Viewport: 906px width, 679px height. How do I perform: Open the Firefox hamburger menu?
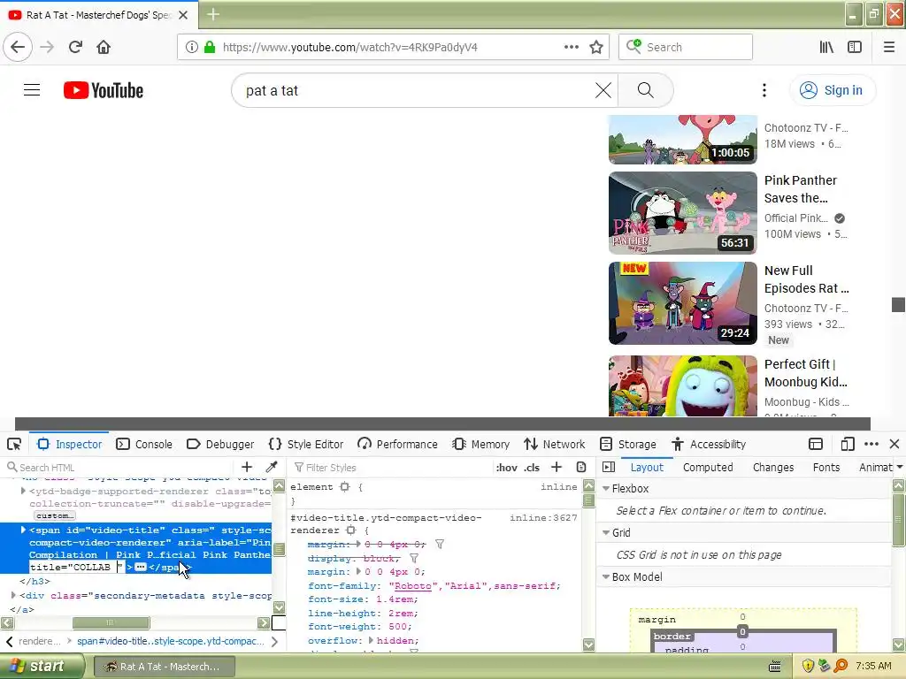889,47
